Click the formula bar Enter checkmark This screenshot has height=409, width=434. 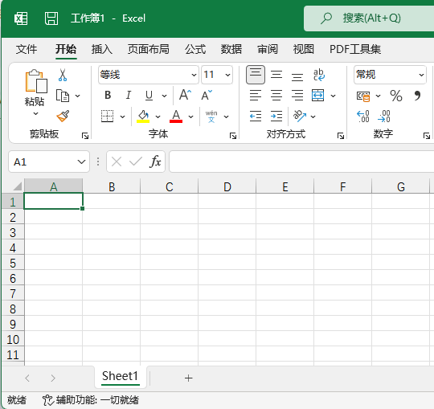(x=136, y=162)
